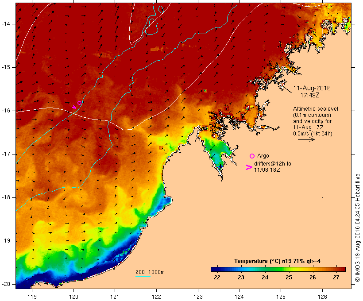Click the latitude axis label -17

[x=6, y=154]
